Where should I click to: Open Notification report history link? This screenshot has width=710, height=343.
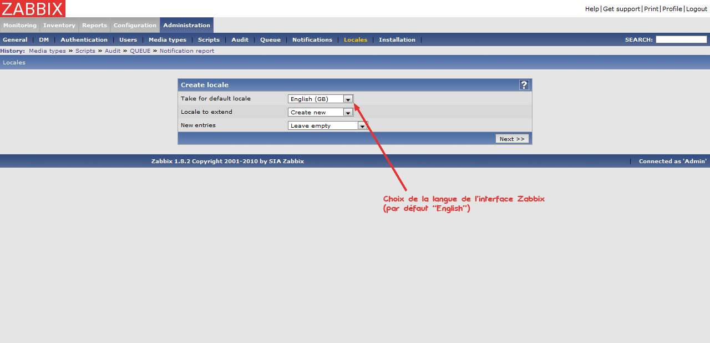(187, 51)
